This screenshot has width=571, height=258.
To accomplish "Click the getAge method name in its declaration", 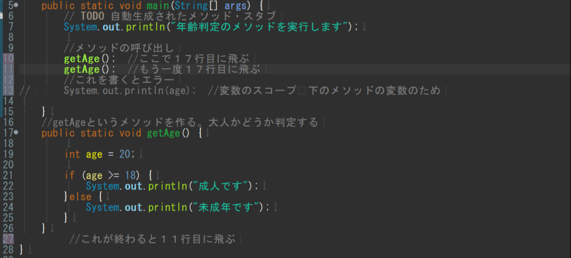I will 163,133.
